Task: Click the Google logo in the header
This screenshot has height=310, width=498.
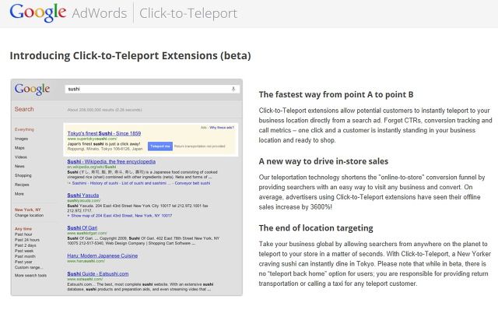Action: (38, 12)
